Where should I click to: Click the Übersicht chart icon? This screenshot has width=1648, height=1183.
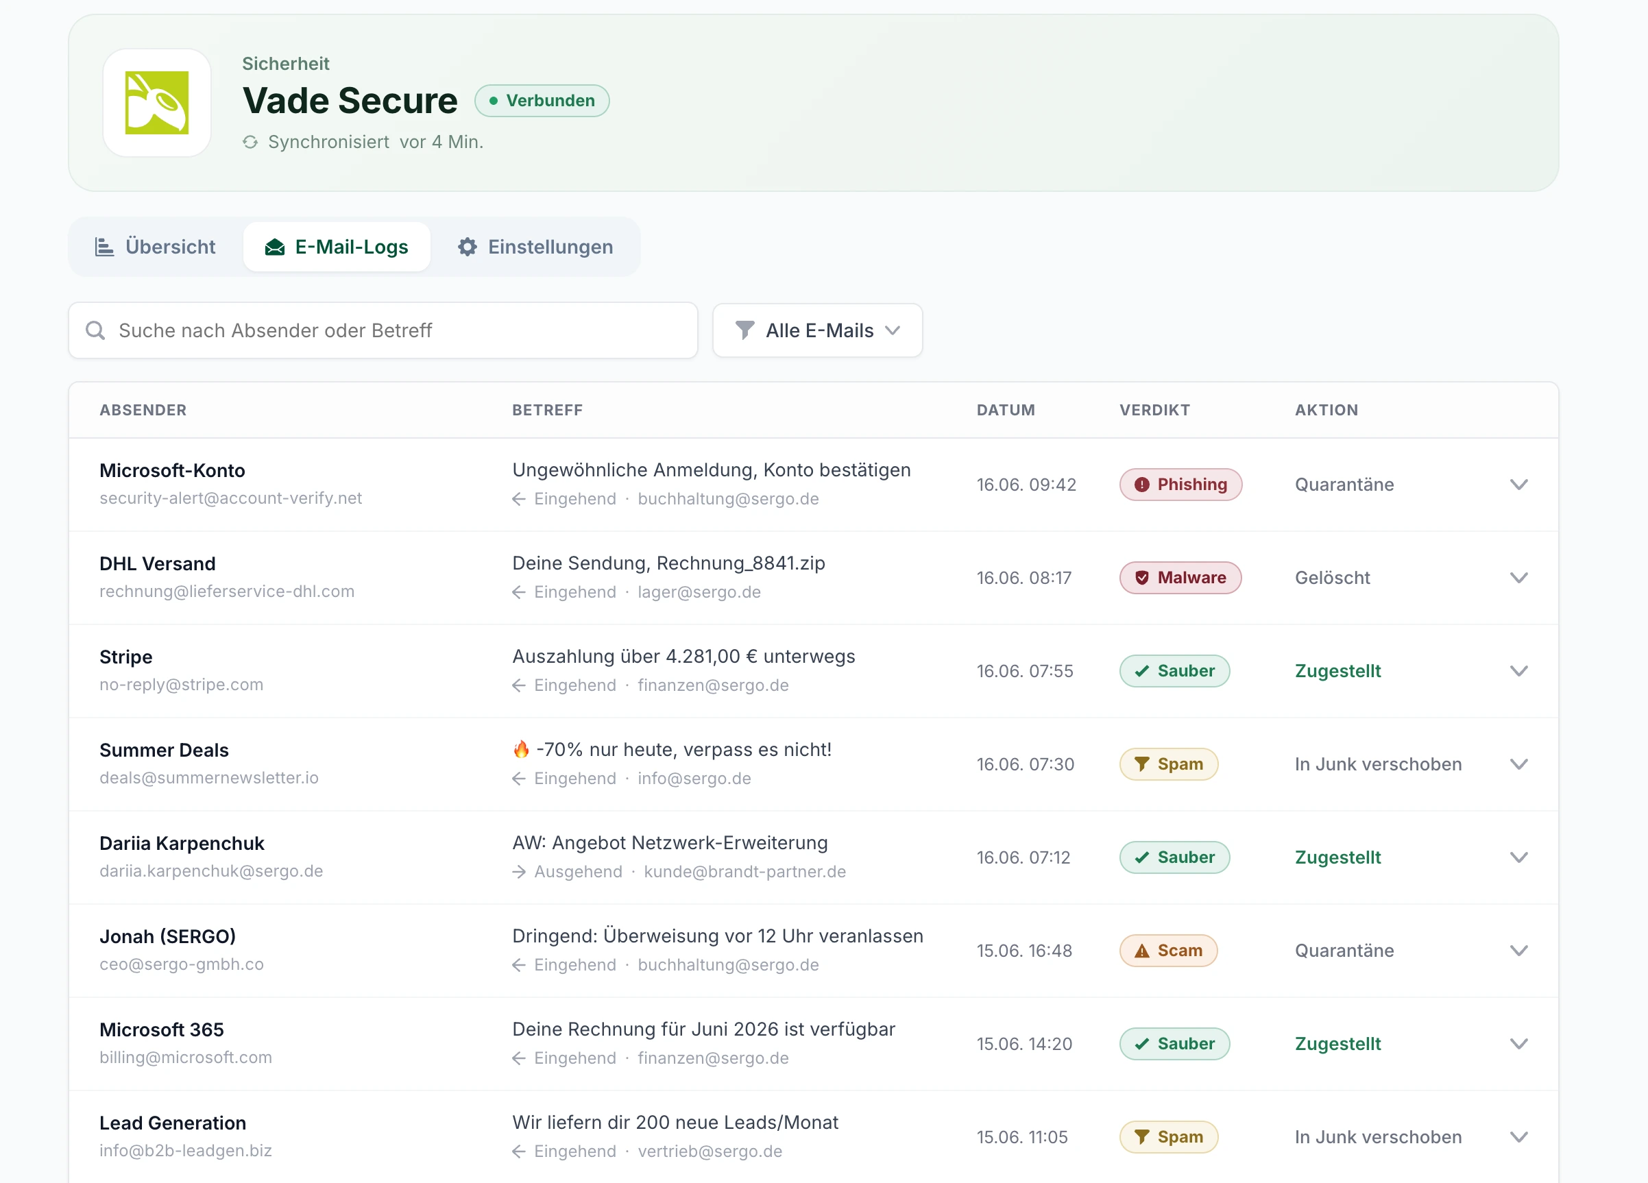pos(105,247)
